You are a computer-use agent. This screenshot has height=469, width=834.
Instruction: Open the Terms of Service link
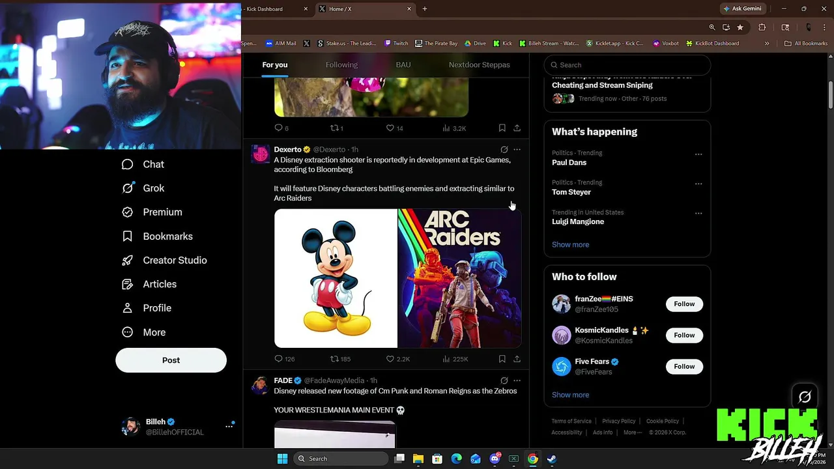coord(571,421)
